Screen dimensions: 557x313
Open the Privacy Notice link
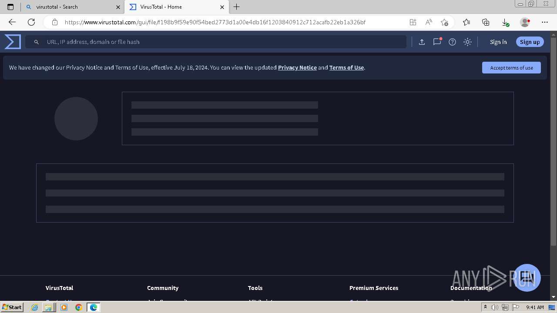[297, 67]
